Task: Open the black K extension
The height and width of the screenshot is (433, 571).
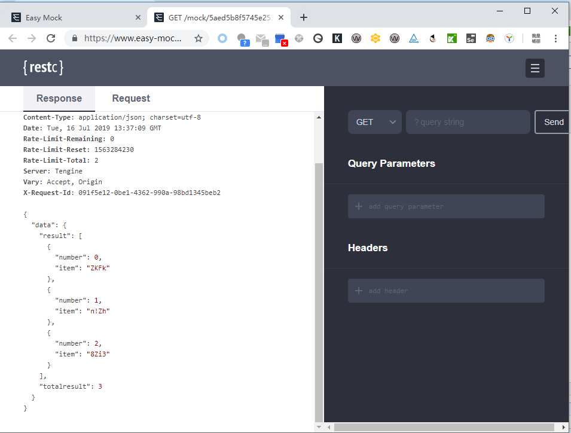Action: click(337, 38)
